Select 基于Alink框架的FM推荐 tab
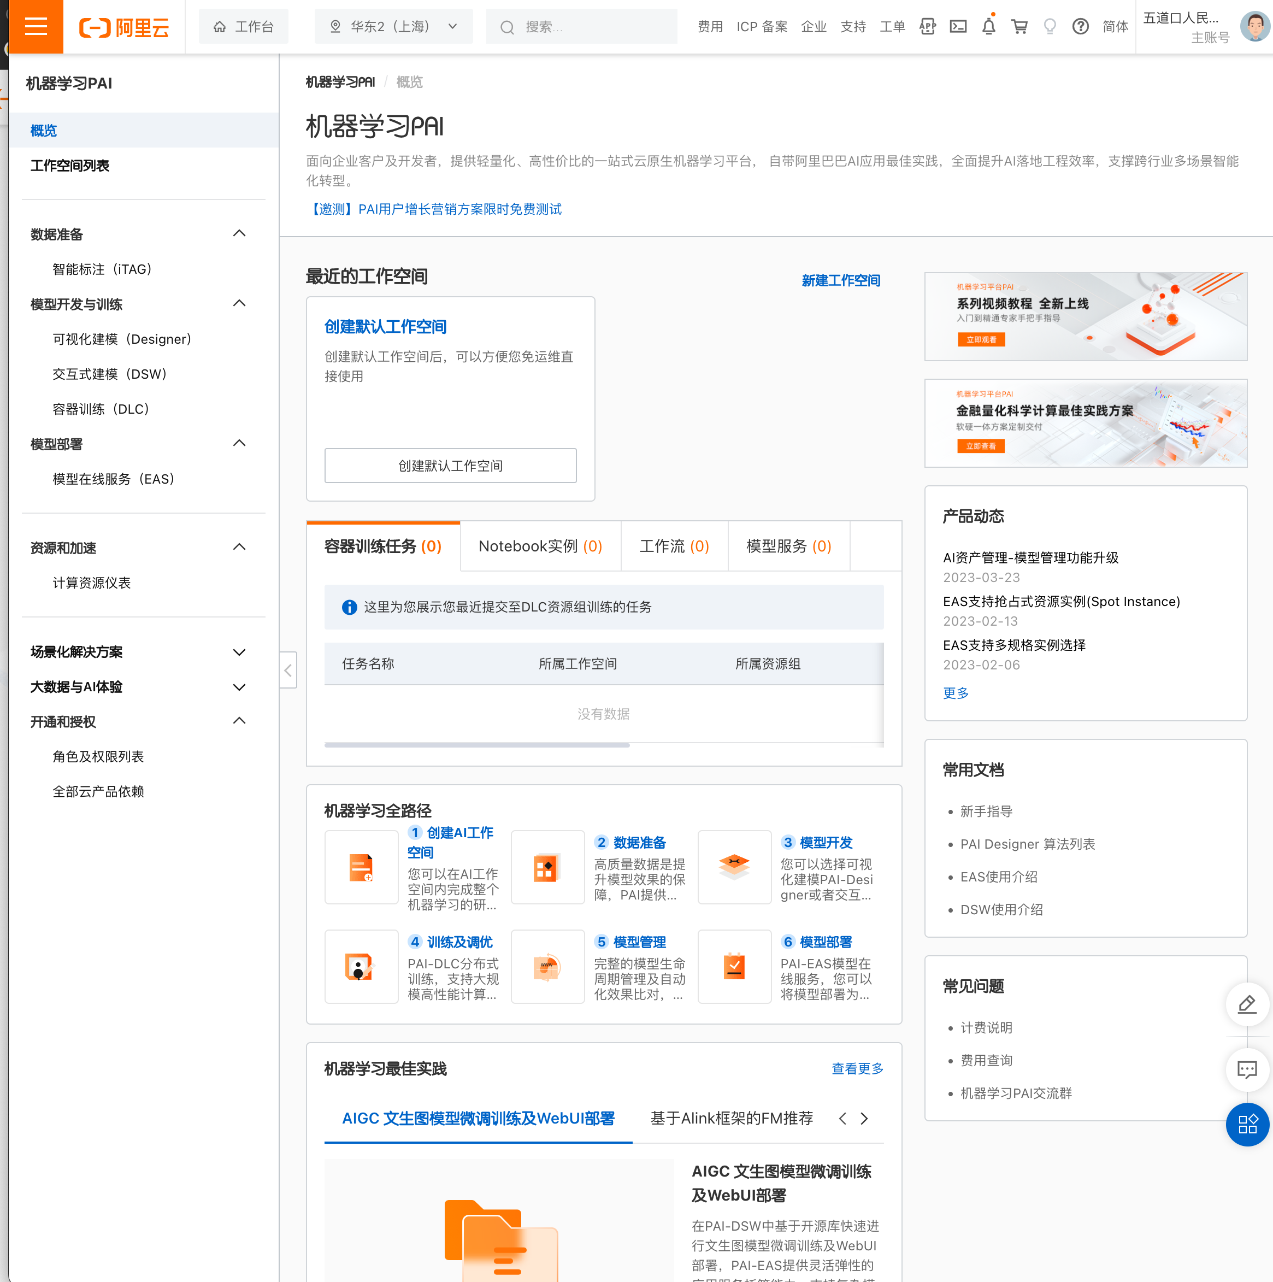1273x1282 pixels. tap(732, 1119)
